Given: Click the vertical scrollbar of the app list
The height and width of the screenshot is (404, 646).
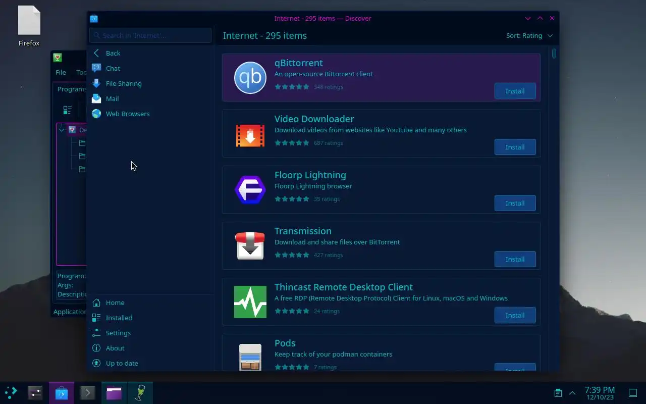Looking at the screenshot, I should [x=554, y=53].
